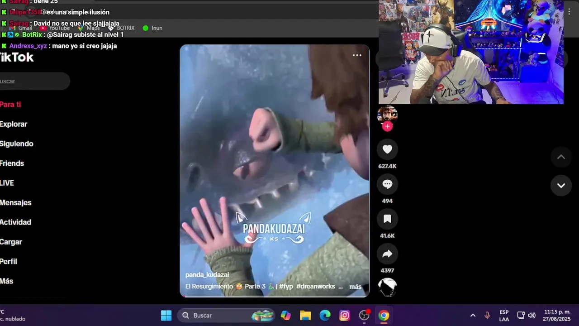
Task: Click the TikTok search field
Action: pyautogui.click(x=35, y=81)
